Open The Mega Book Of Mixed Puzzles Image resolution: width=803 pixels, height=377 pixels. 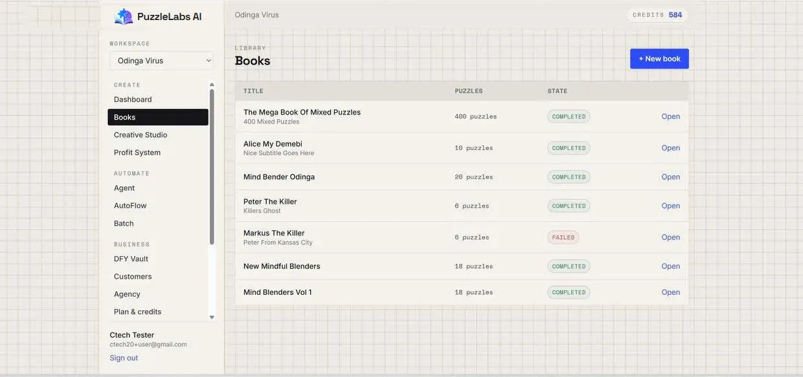tap(670, 116)
